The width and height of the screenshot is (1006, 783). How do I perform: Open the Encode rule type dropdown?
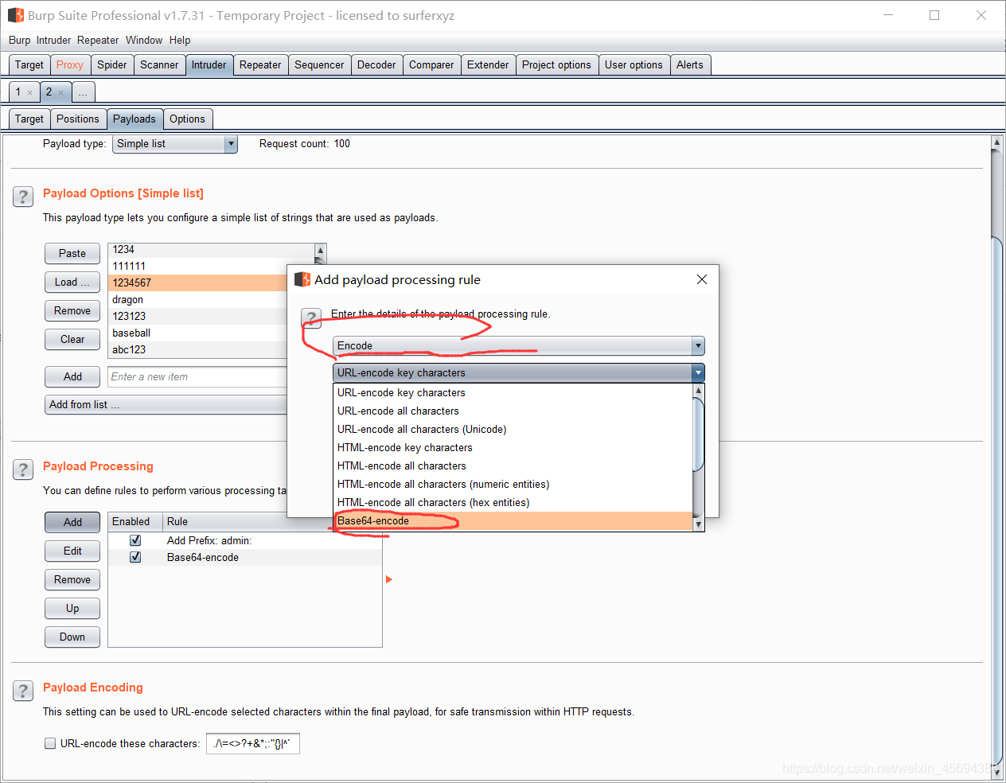519,345
